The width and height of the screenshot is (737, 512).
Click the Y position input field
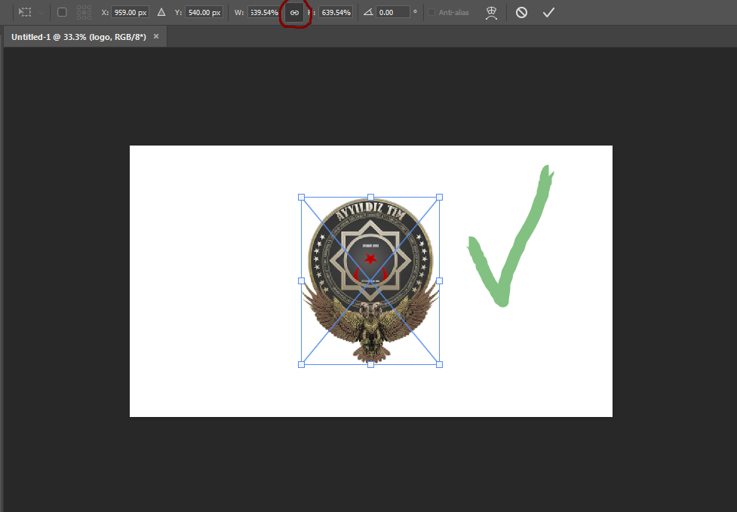coord(204,13)
